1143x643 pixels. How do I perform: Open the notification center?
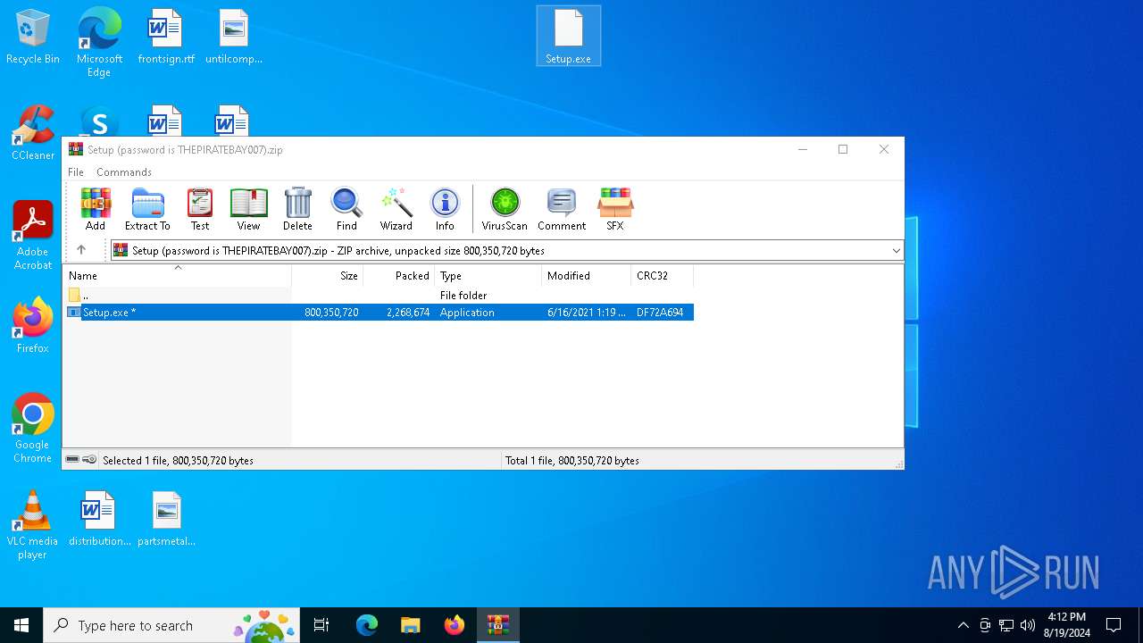tap(1114, 625)
